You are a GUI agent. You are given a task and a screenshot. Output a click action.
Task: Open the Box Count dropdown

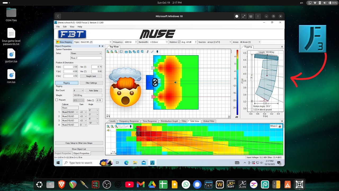78,90
